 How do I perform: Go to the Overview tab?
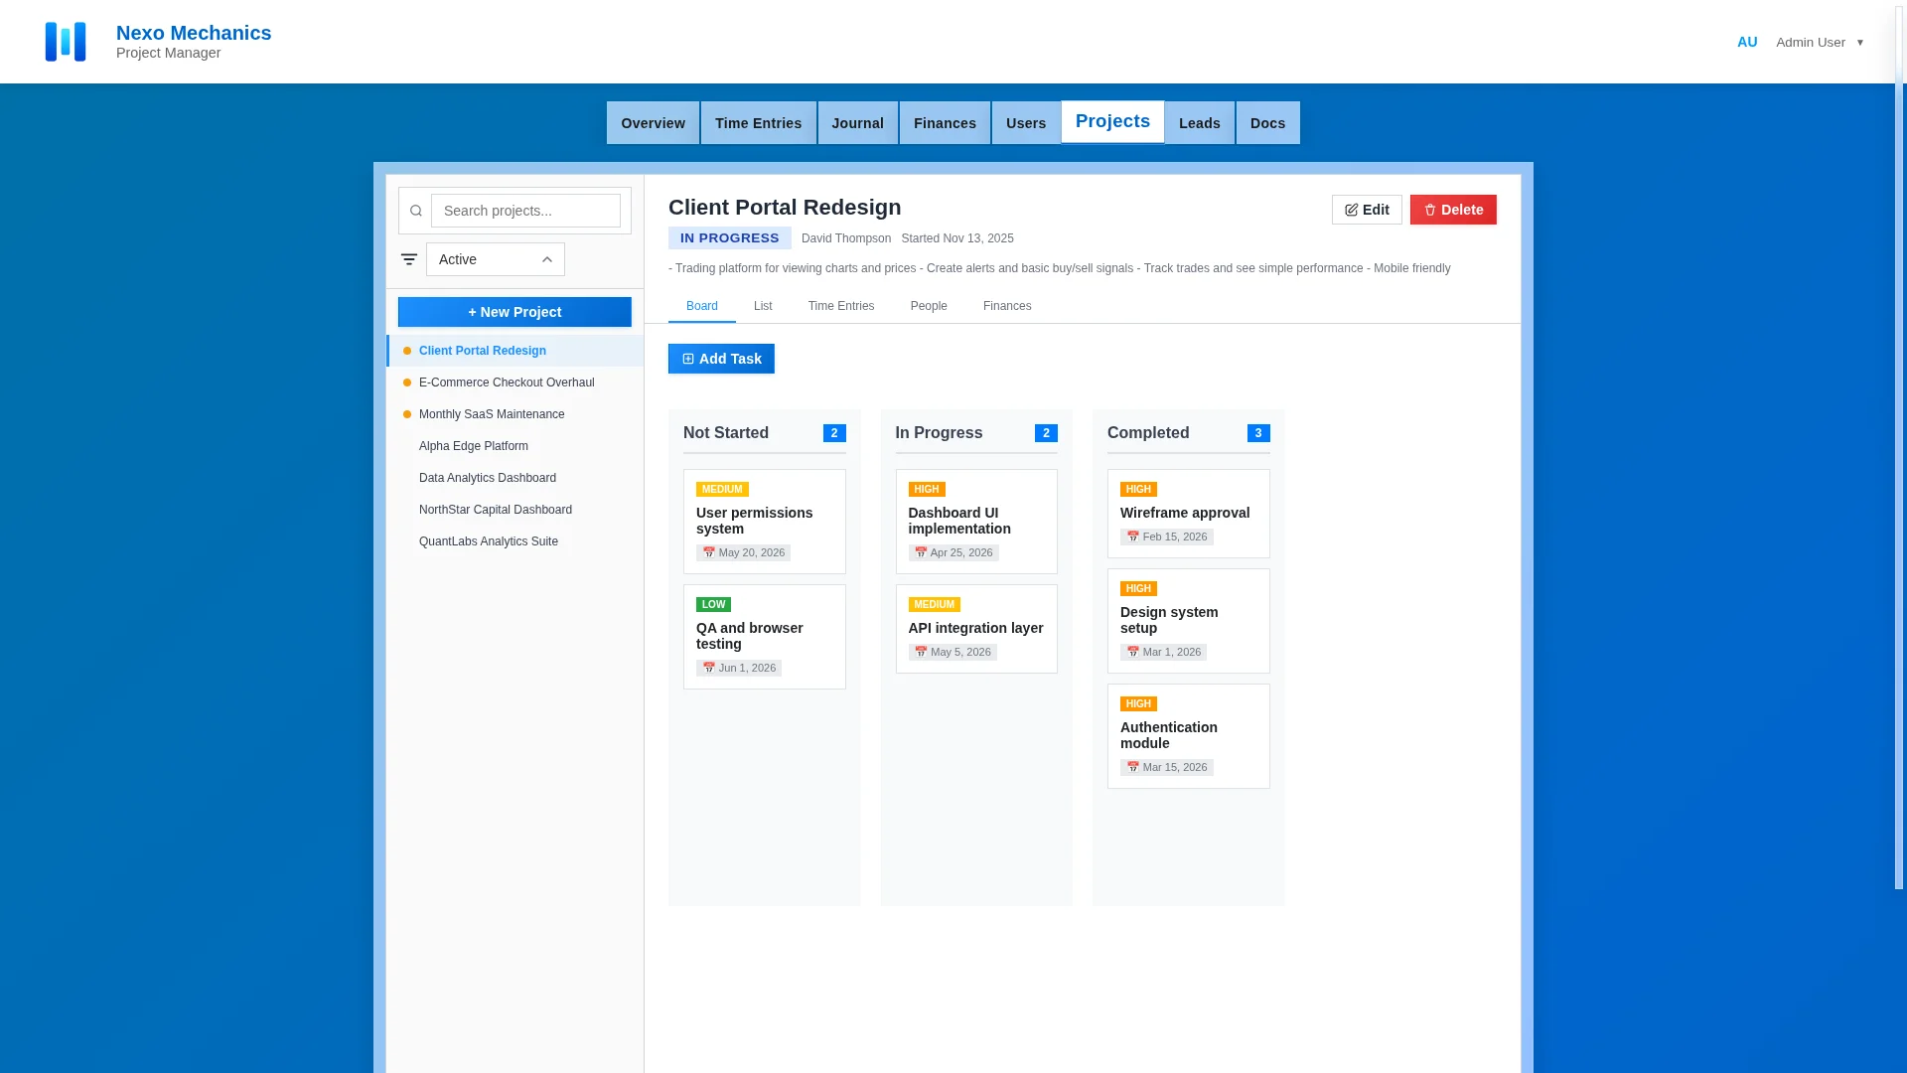[x=653, y=123]
